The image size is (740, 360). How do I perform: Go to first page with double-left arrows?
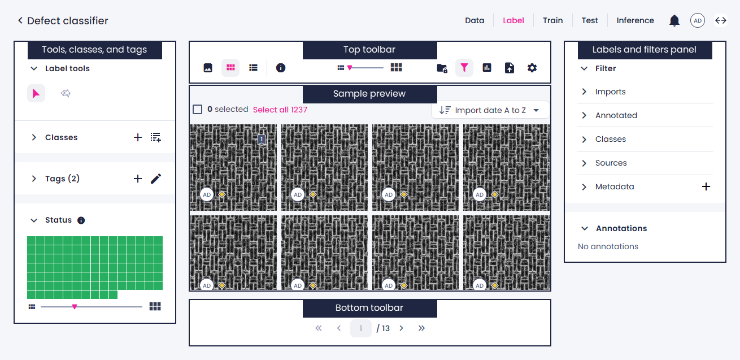[x=319, y=328]
